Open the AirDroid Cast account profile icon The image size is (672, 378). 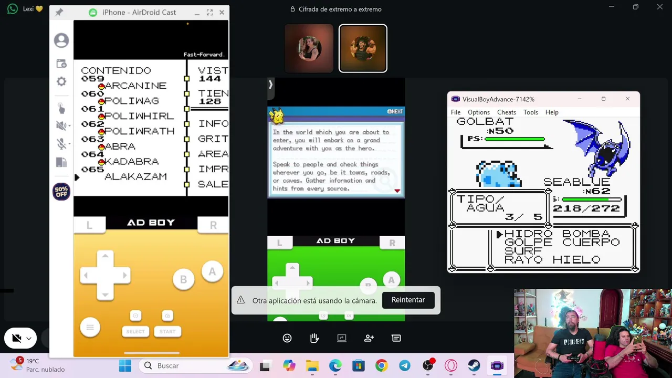[x=61, y=40]
